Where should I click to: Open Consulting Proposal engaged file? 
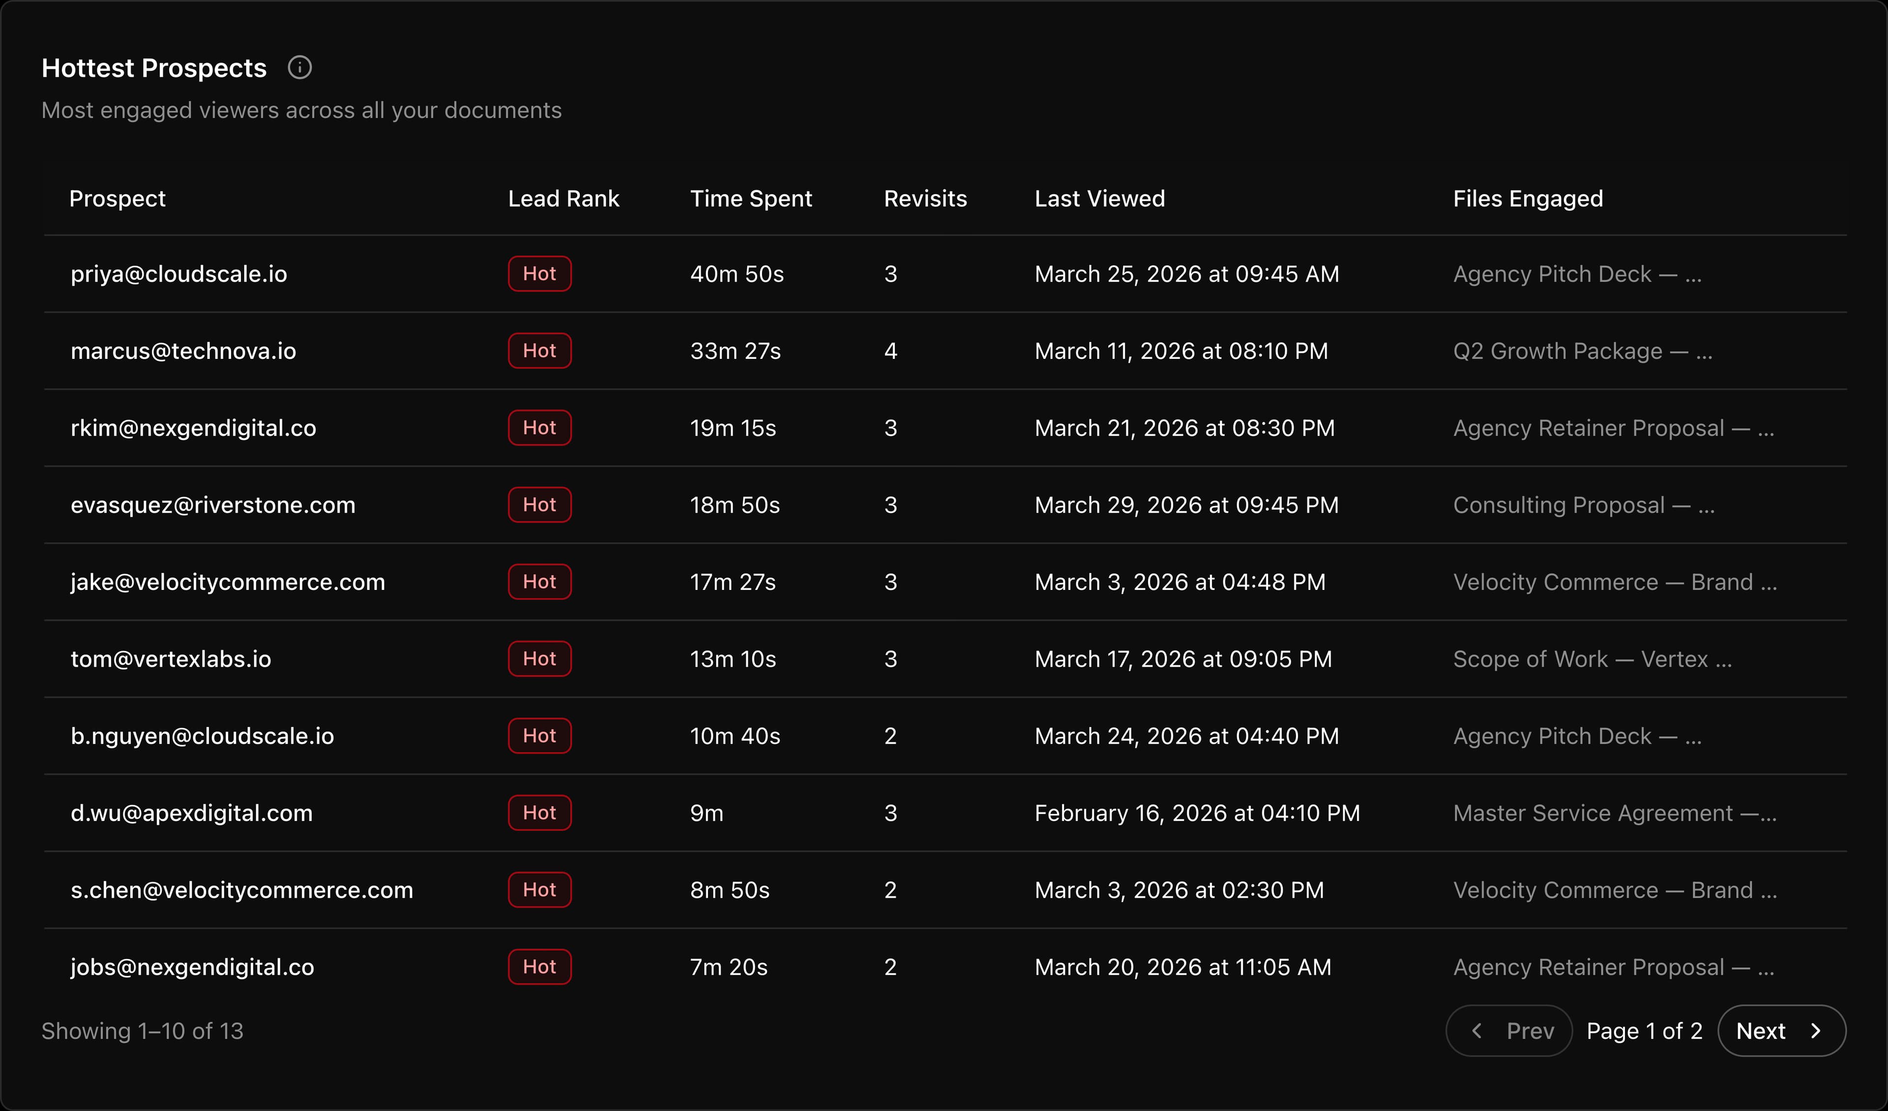[1583, 505]
